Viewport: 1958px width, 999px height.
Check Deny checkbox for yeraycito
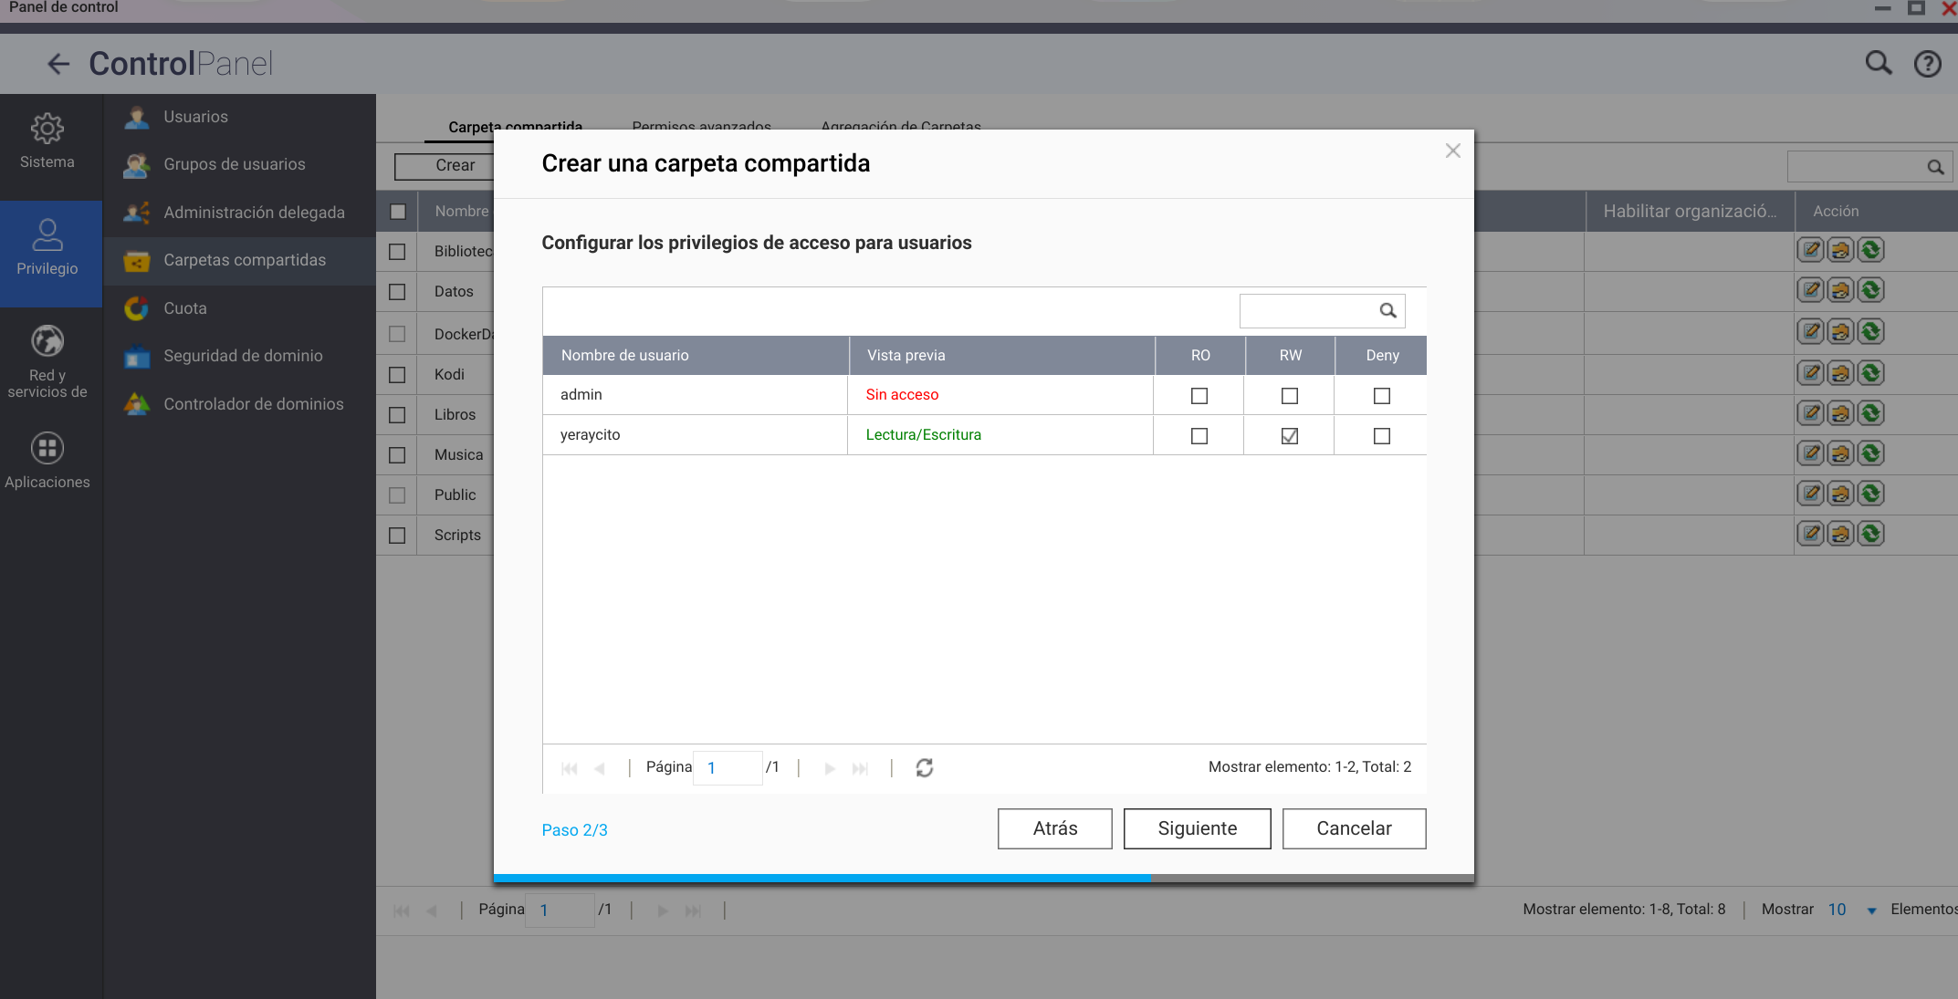click(x=1381, y=436)
